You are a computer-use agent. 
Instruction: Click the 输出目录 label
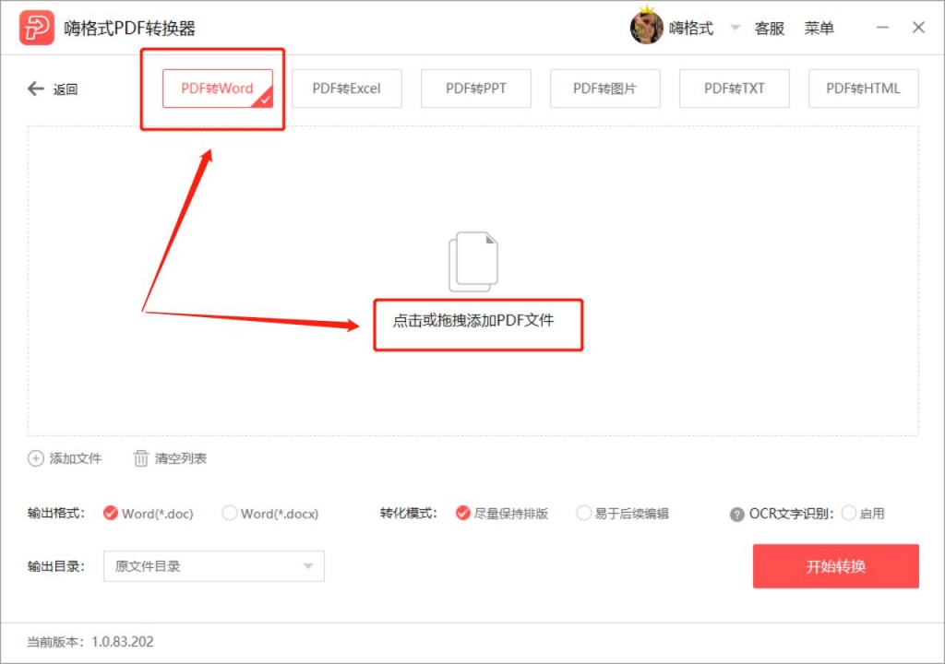[56, 566]
